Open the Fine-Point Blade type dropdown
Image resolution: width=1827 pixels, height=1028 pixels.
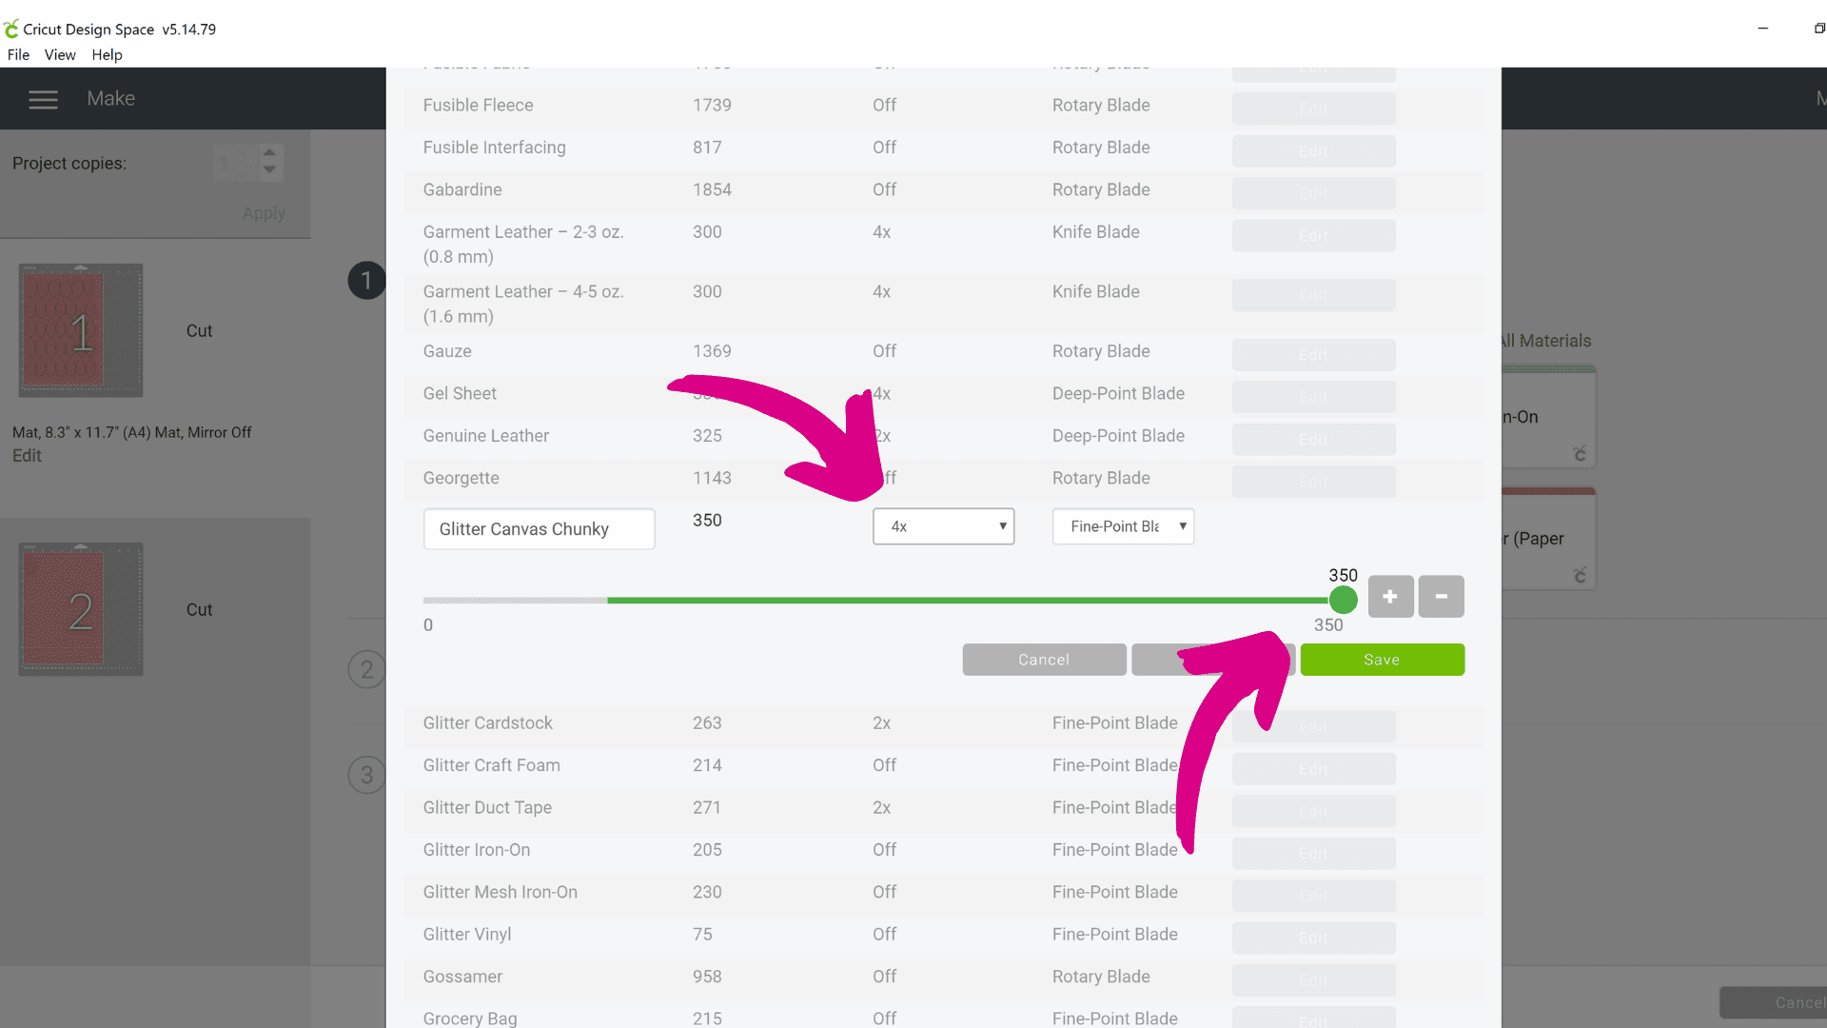pyautogui.click(x=1123, y=526)
